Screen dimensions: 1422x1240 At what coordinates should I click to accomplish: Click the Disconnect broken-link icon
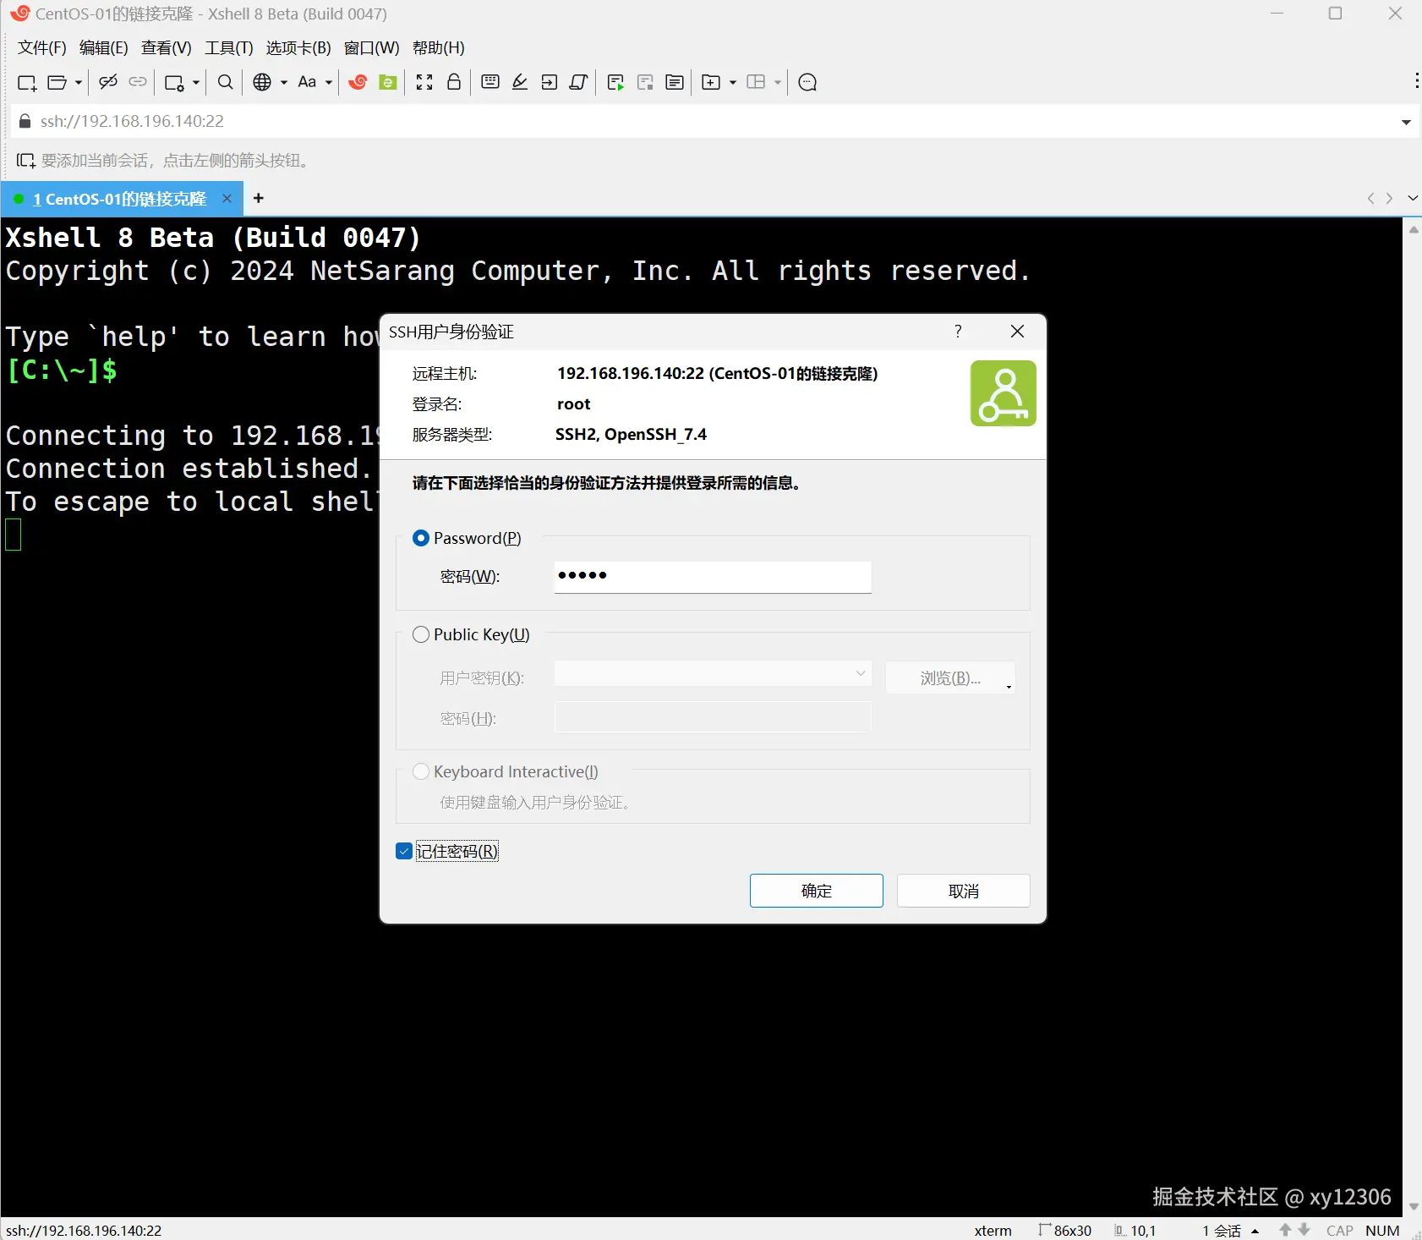pos(108,82)
